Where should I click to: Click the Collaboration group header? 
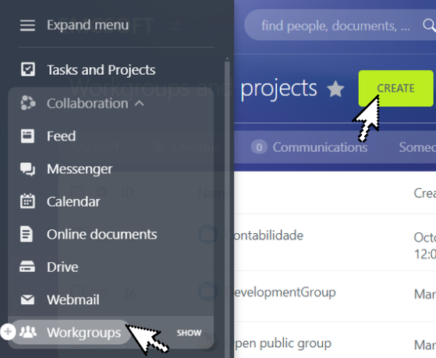pyautogui.click(x=83, y=104)
